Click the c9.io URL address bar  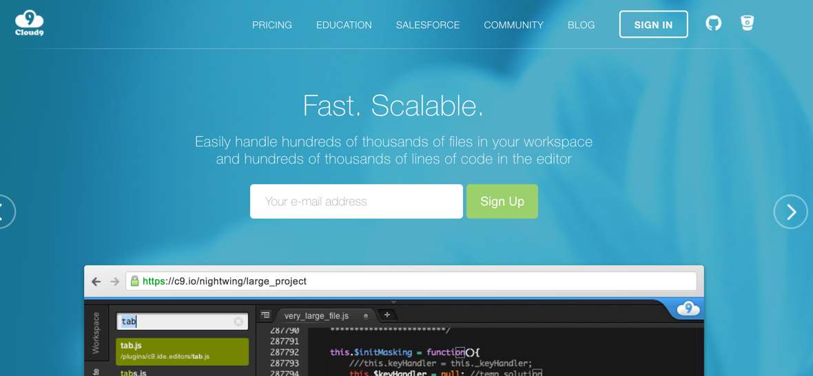point(411,281)
